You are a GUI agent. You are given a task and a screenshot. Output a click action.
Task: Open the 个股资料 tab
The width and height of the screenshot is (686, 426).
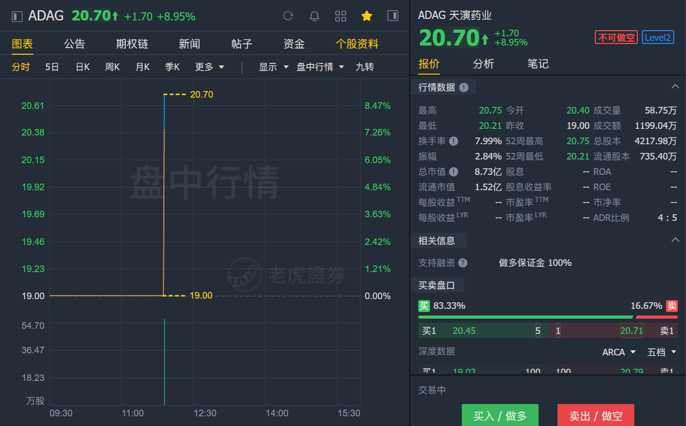(357, 44)
